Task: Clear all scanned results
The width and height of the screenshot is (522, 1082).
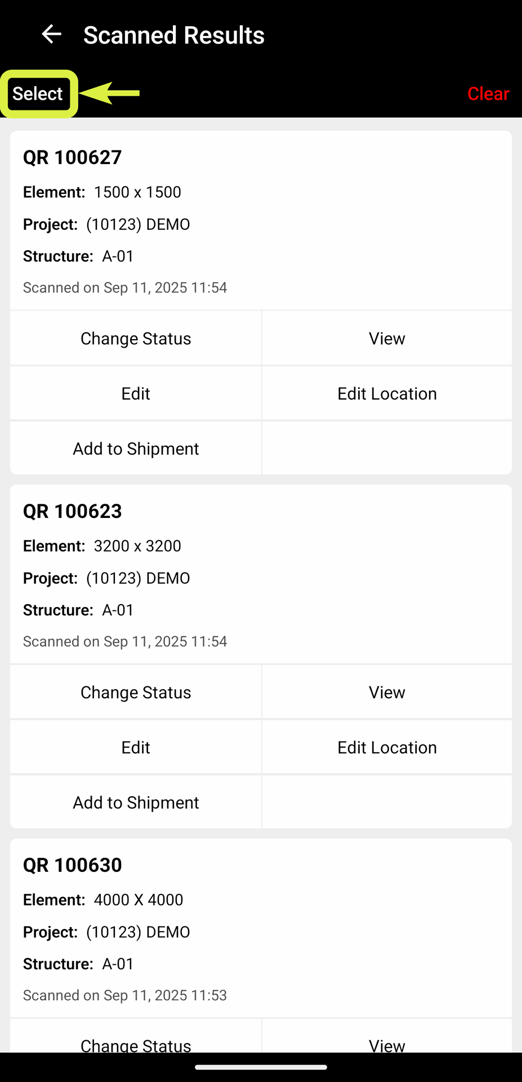Action: [x=488, y=94]
